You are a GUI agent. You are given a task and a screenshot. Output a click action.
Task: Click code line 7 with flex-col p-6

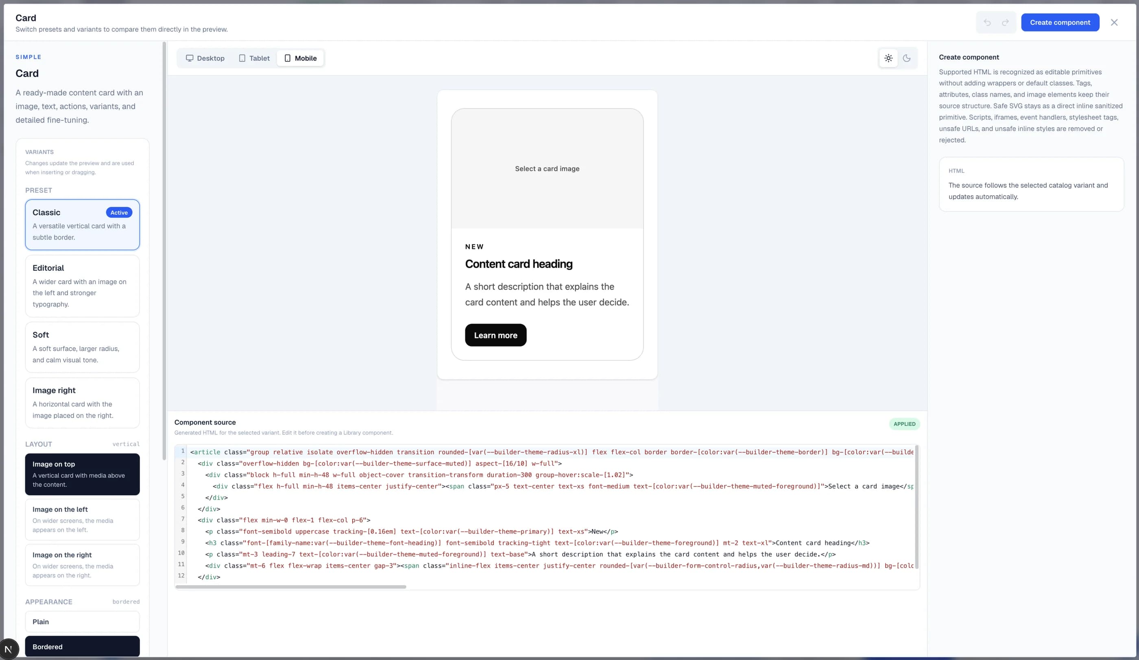(284, 520)
